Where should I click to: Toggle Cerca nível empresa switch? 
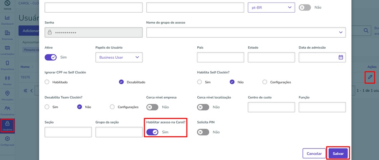click(152, 107)
